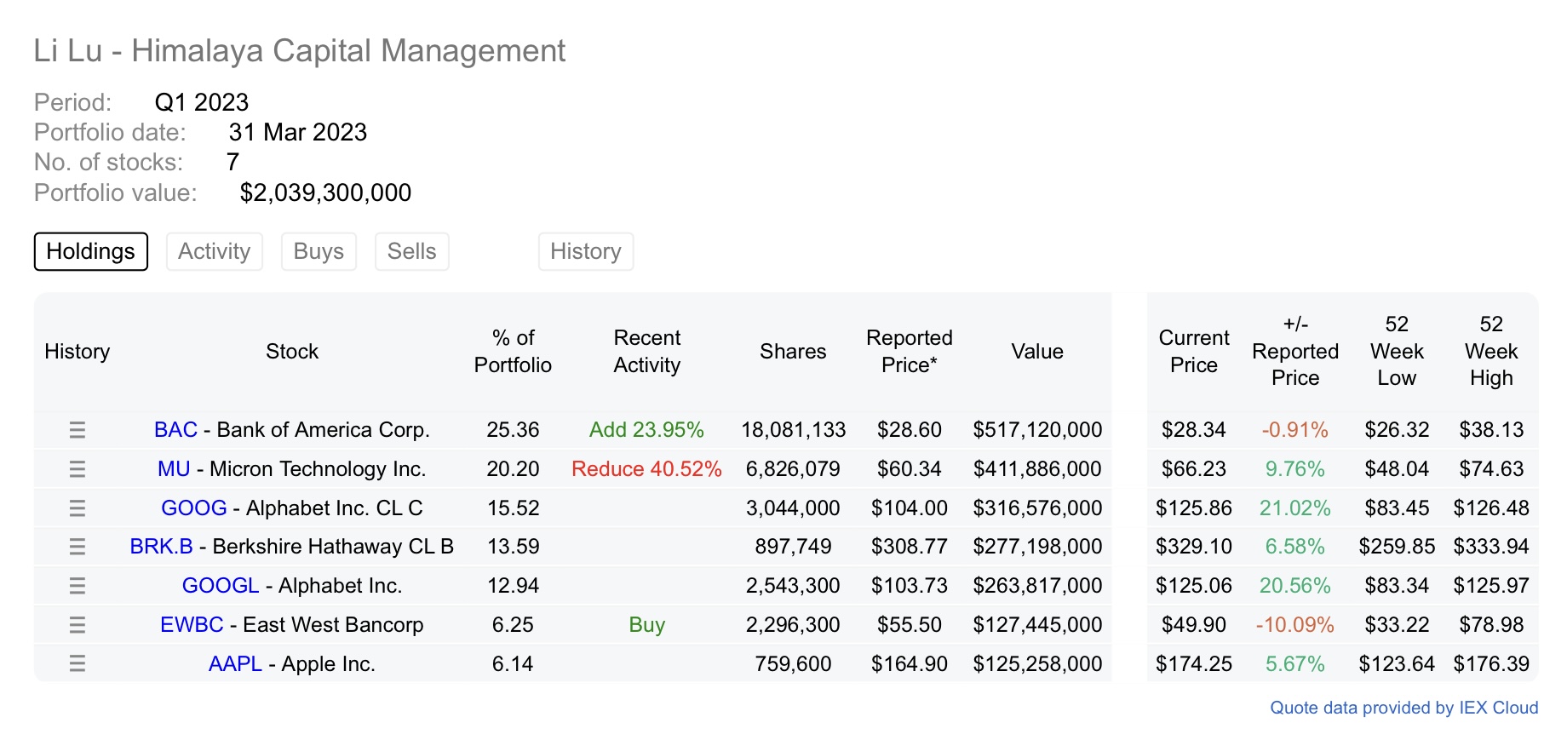Click the current price $174.25

click(x=1194, y=664)
